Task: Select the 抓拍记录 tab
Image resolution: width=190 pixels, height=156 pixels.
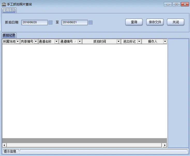Action: [x=9, y=35]
